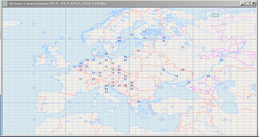This screenshot has height=137, width=259.
Task: Select the IO field label
Action: coord(33,56)
